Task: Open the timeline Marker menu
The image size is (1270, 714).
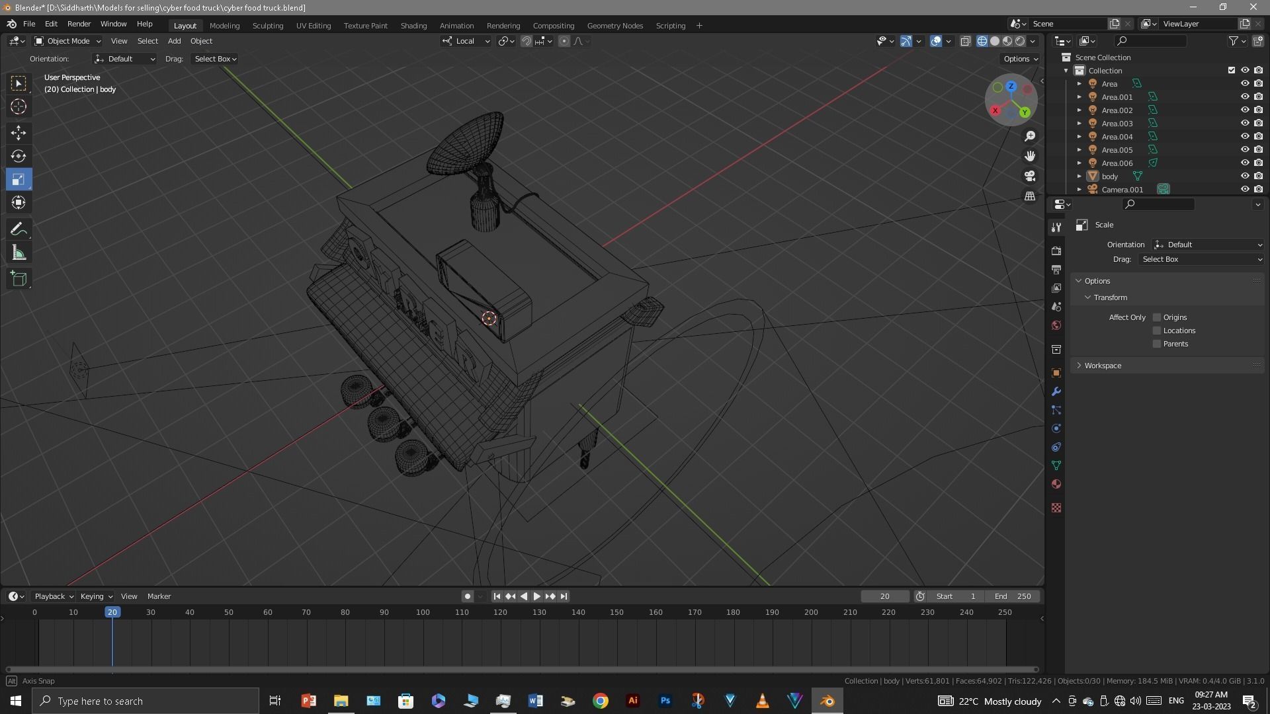Action: pos(159,596)
